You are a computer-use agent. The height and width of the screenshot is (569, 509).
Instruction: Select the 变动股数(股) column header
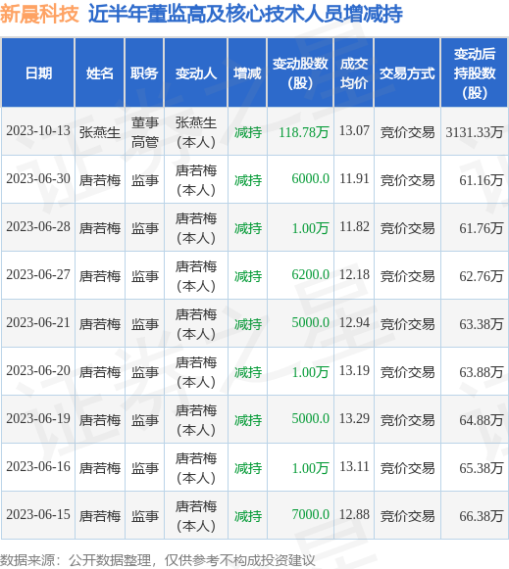click(300, 73)
